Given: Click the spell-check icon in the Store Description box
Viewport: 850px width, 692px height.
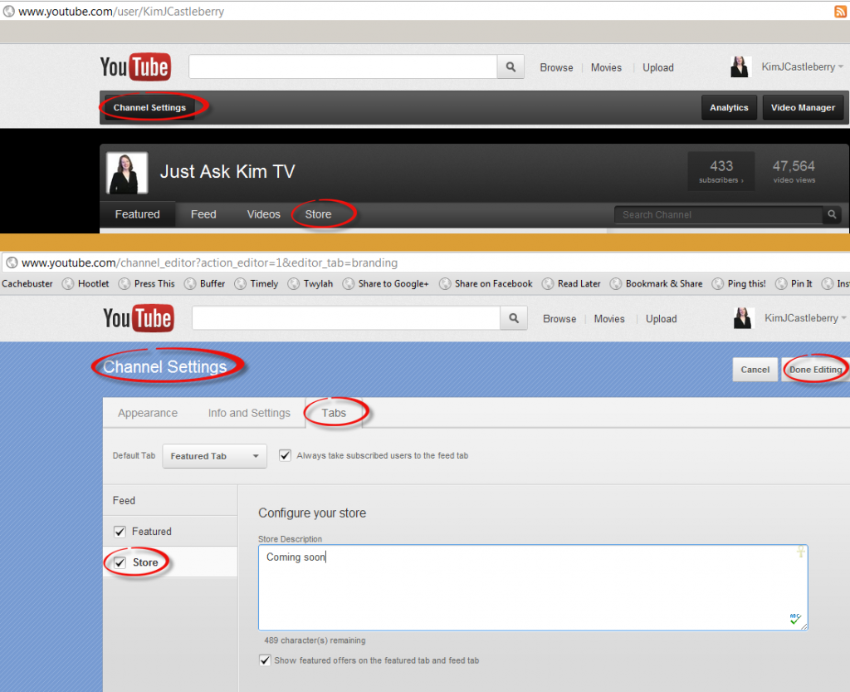Looking at the screenshot, I should tap(794, 619).
